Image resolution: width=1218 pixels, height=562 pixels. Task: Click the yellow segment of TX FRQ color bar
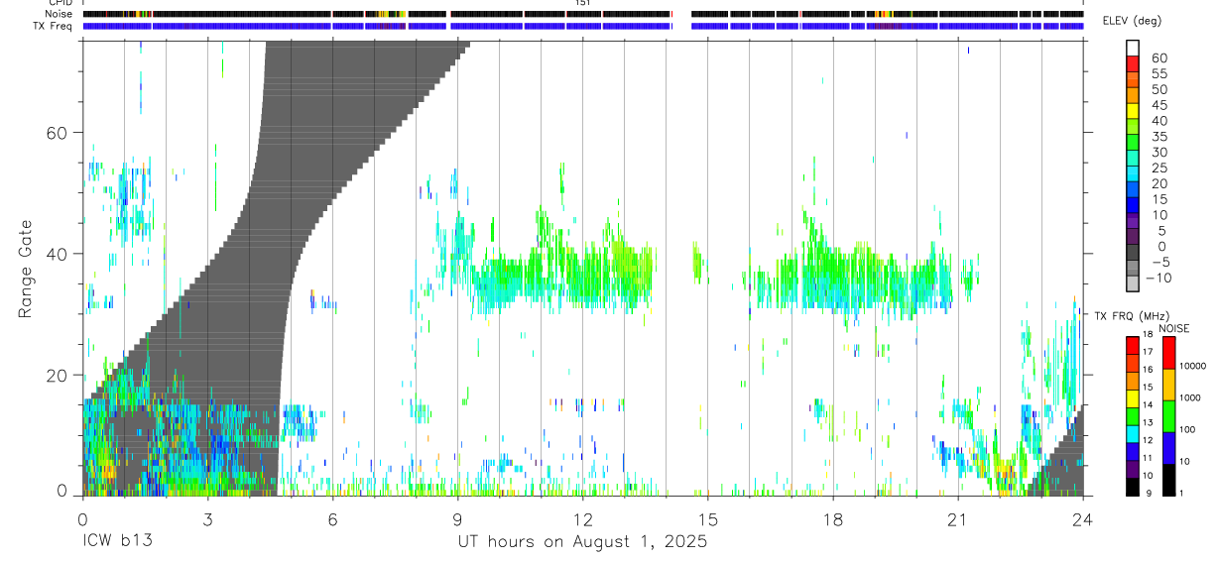coord(1133,398)
